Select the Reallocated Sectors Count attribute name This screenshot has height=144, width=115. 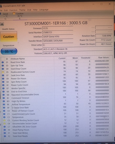coord(23,72)
